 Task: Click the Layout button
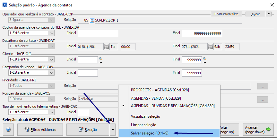point(255,14)
